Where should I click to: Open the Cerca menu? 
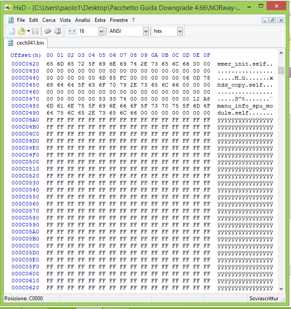click(49, 20)
